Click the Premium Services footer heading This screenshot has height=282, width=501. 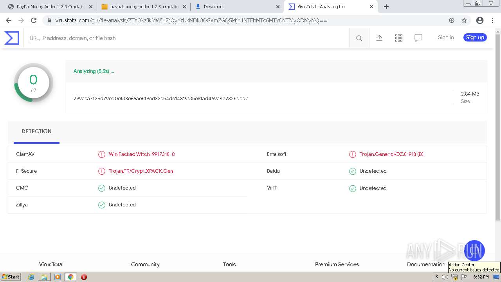(x=337, y=265)
